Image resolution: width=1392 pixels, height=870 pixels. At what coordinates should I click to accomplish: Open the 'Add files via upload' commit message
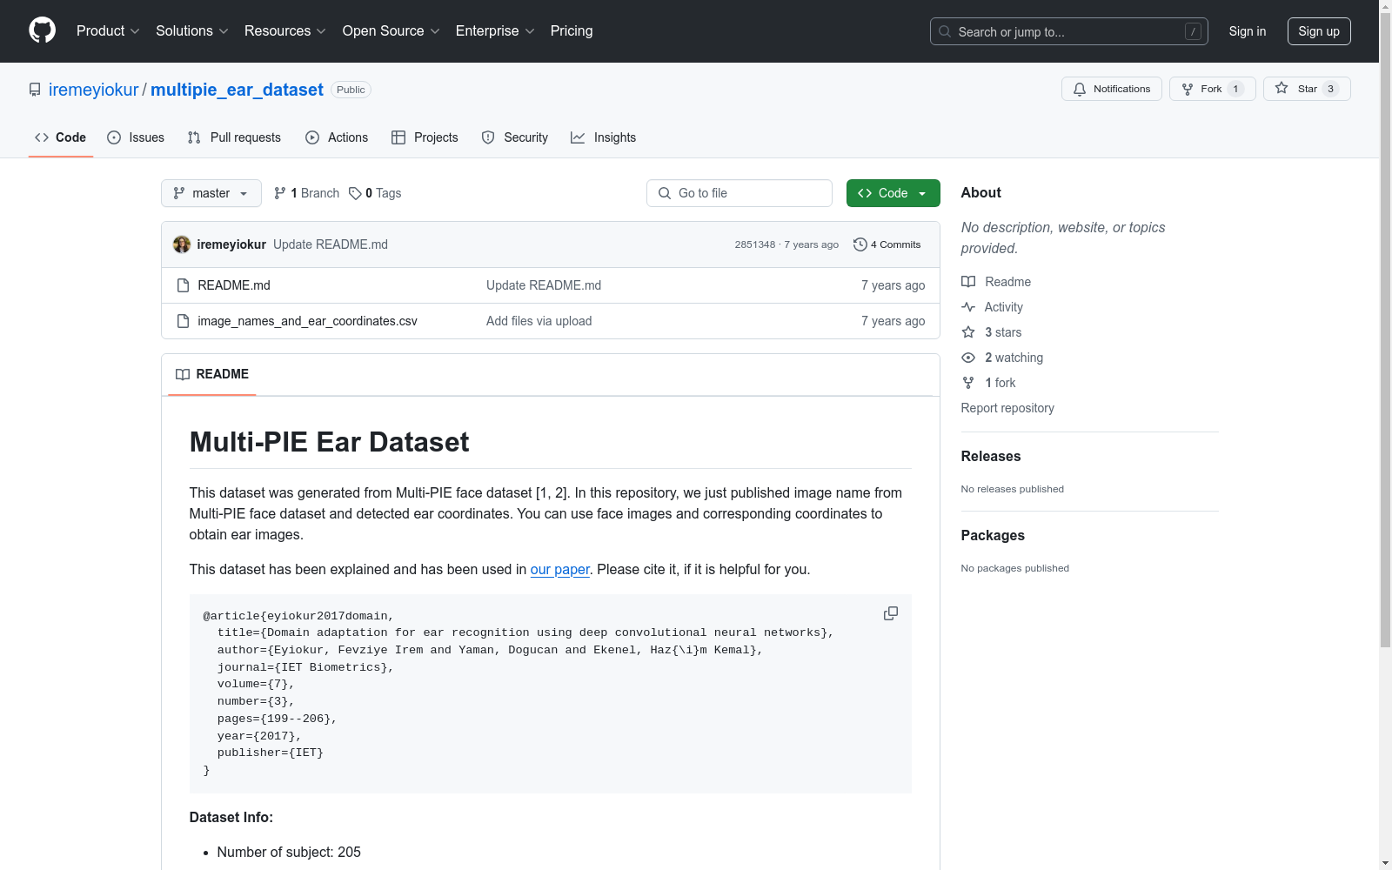coord(539,321)
